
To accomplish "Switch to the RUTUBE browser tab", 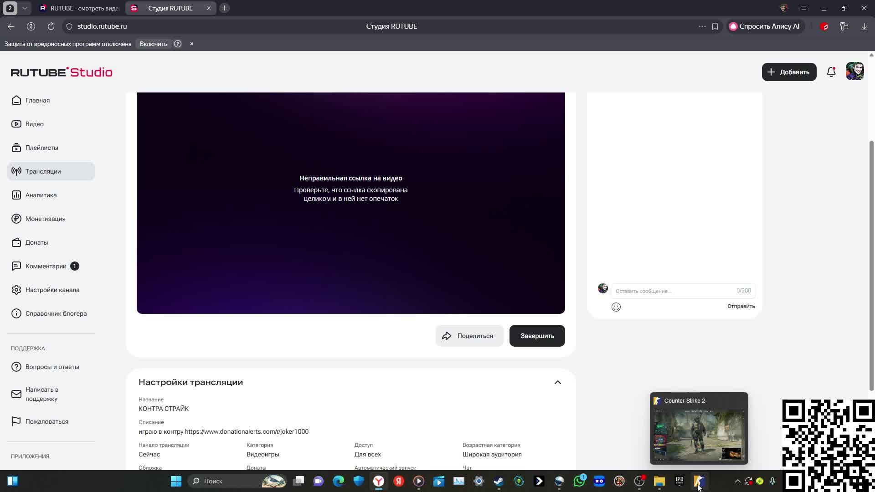I will click(80, 8).
